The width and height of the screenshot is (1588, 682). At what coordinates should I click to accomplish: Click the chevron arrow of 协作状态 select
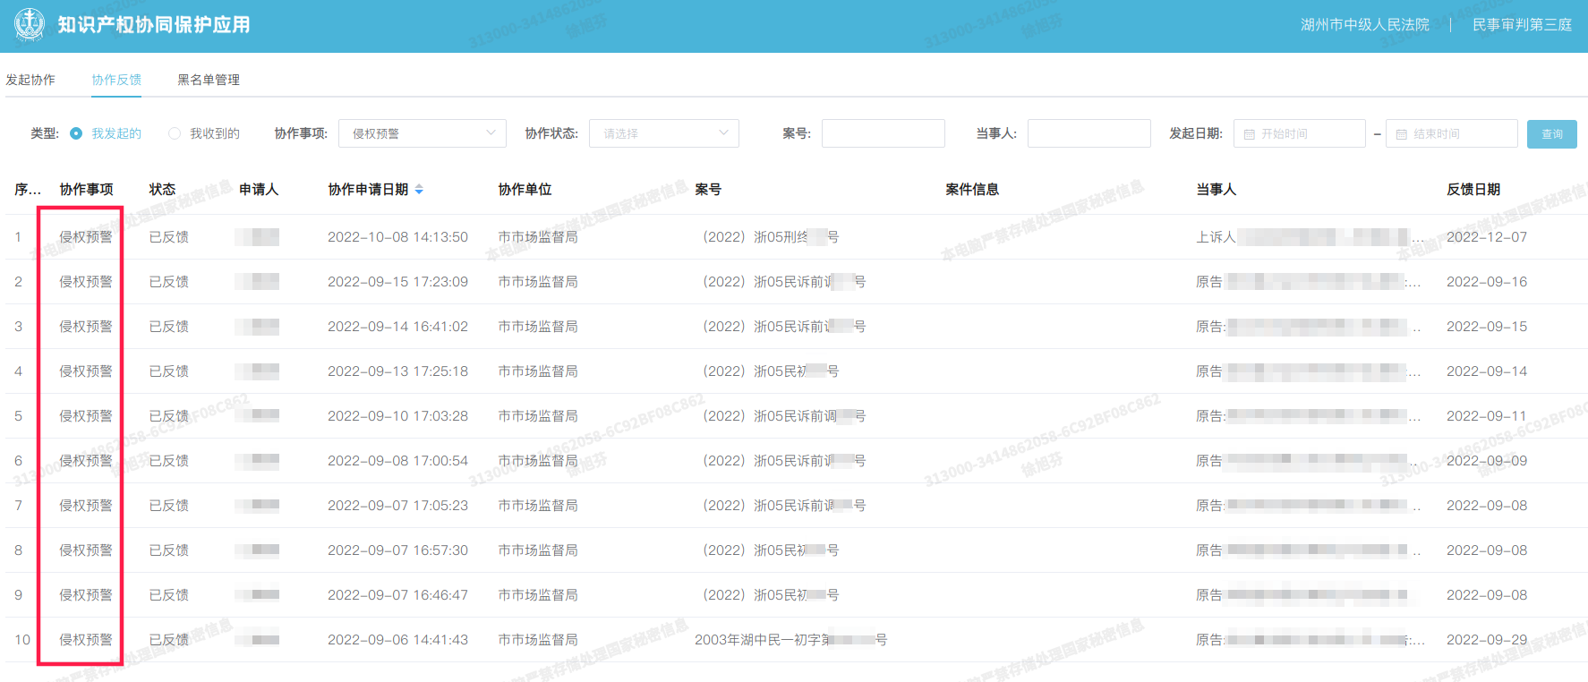click(723, 133)
